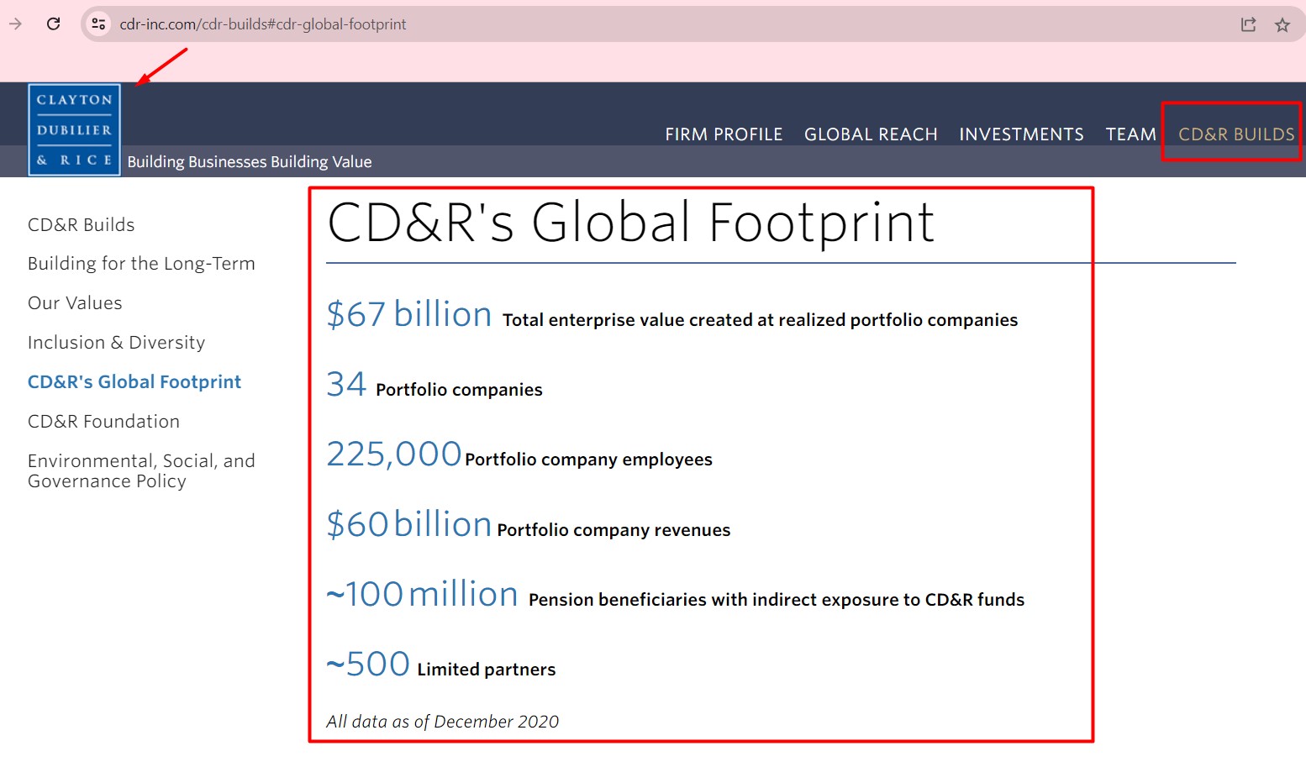Bookmark this page with star icon

(x=1282, y=24)
